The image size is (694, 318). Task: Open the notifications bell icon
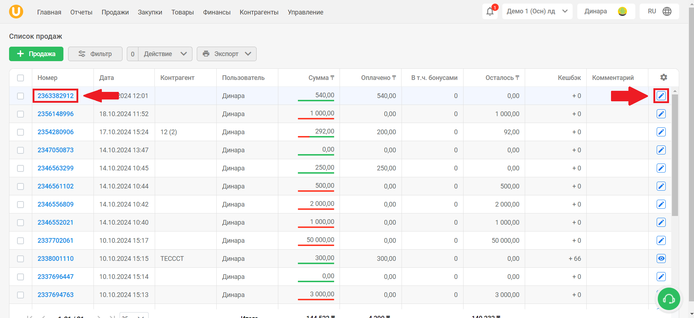tap(490, 12)
